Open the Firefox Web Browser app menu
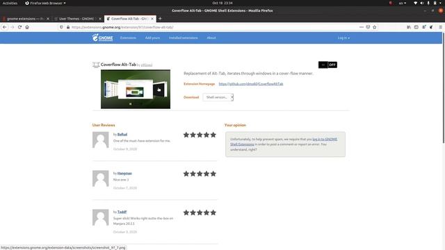The height and width of the screenshot is (250, 445). pos(45,3)
